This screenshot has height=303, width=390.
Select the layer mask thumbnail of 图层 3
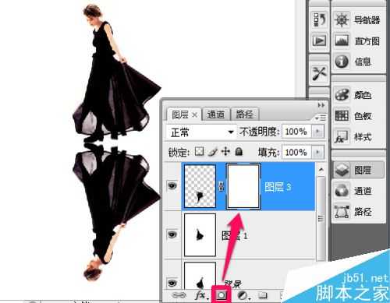click(243, 186)
